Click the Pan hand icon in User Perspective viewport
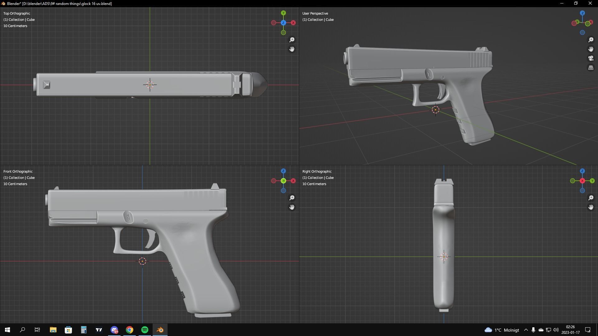 tap(591, 49)
